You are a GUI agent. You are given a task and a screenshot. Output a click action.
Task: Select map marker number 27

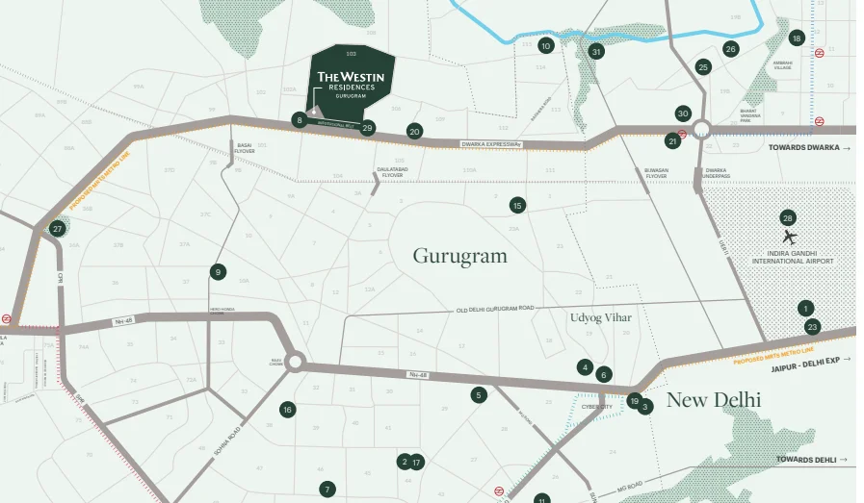(58, 229)
